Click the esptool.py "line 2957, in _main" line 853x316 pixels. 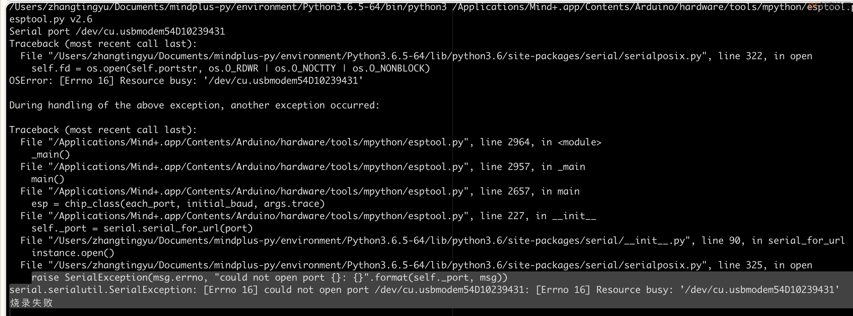(303, 167)
